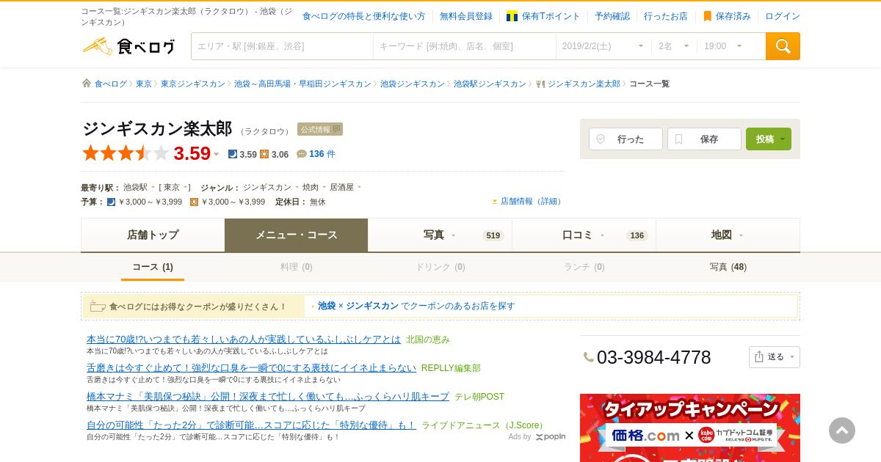This screenshot has height=462, width=881.
Task: Click 予約確認 link in header
Action: coord(612,16)
